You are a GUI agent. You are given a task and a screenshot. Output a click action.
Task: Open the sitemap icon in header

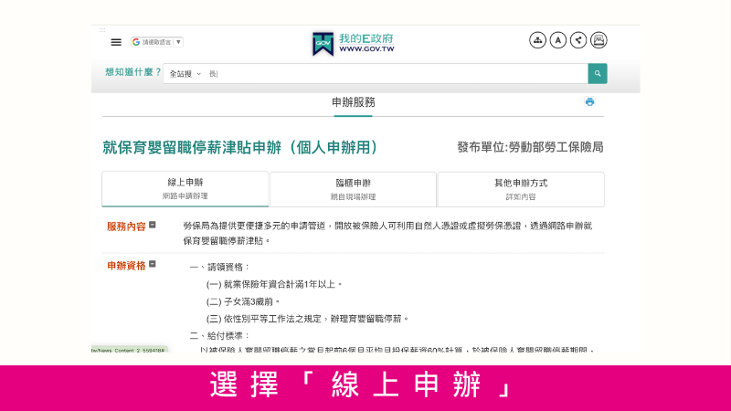tap(537, 40)
